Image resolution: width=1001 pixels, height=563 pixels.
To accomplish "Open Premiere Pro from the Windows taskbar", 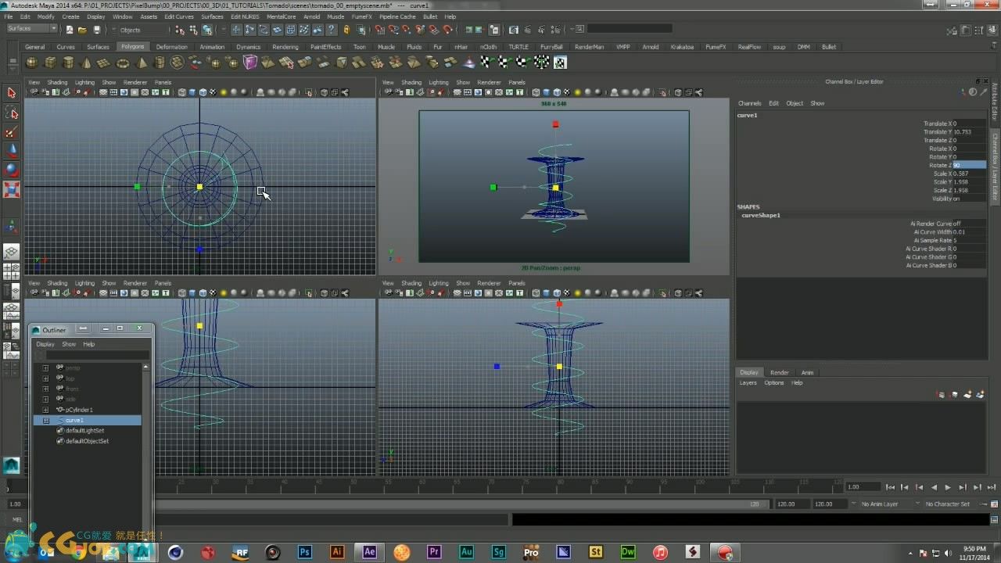I will 434,552.
